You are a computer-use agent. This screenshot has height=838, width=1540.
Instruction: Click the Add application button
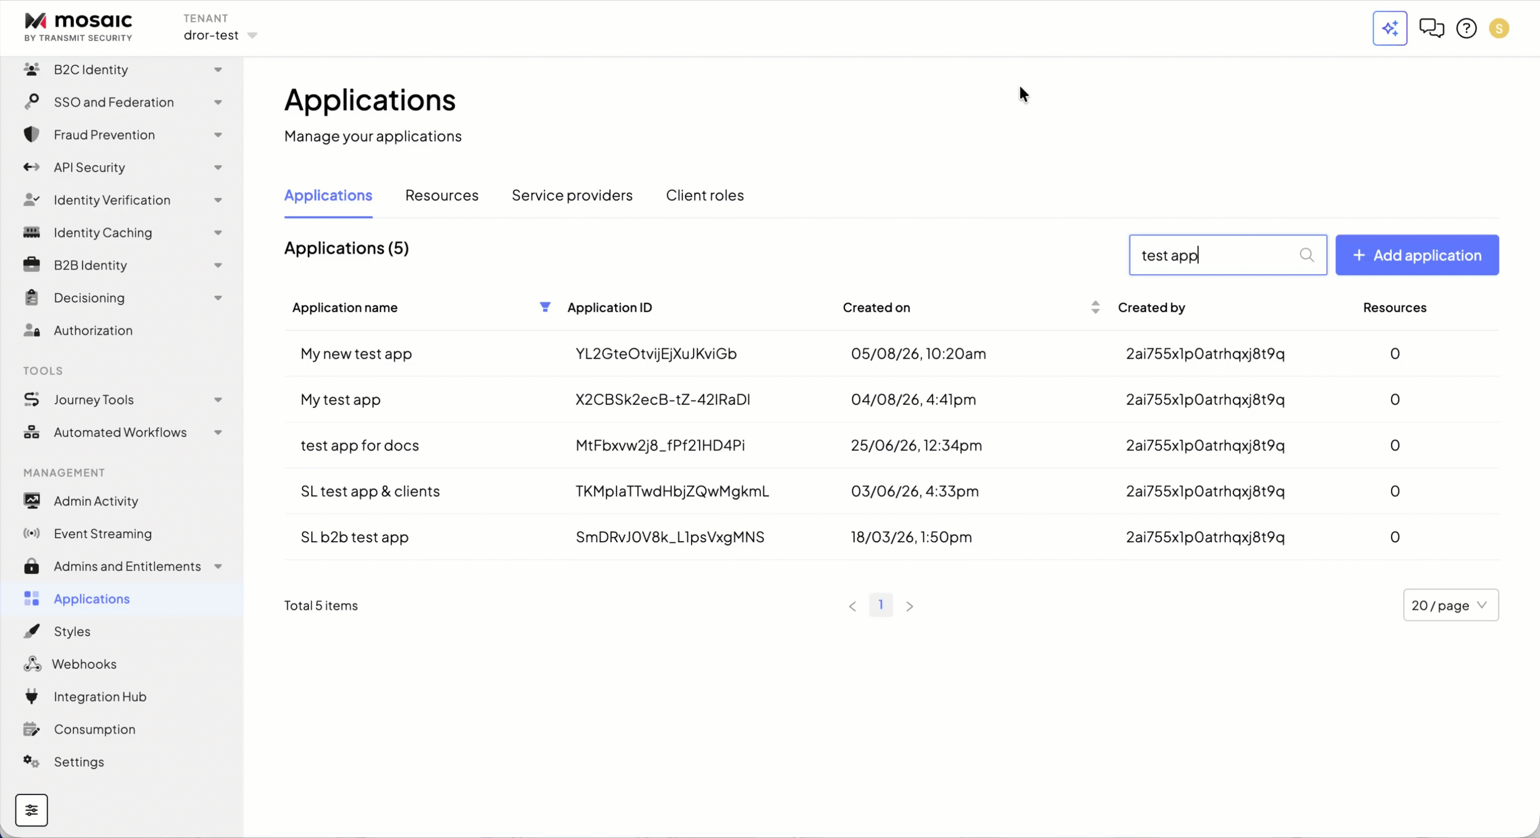coord(1417,255)
